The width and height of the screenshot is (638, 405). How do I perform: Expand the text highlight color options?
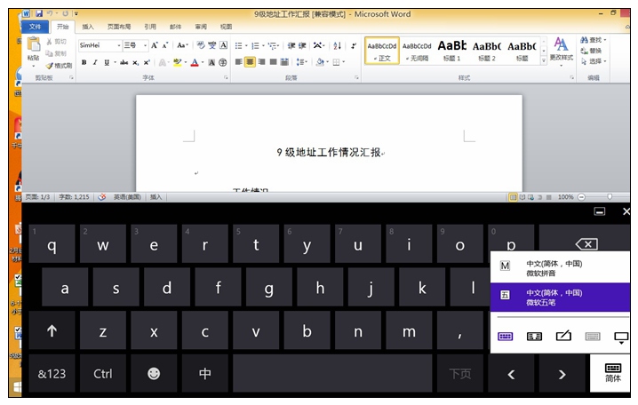pyautogui.click(x=186, y=62)
